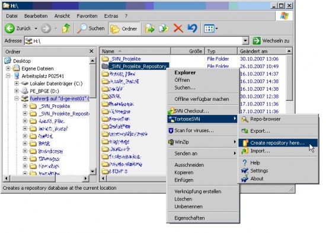Sort by Geändert am column header

[x=262, y=51]
